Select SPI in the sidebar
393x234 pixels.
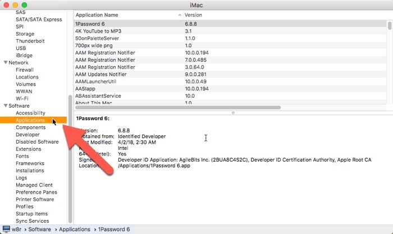coord(20,26)
